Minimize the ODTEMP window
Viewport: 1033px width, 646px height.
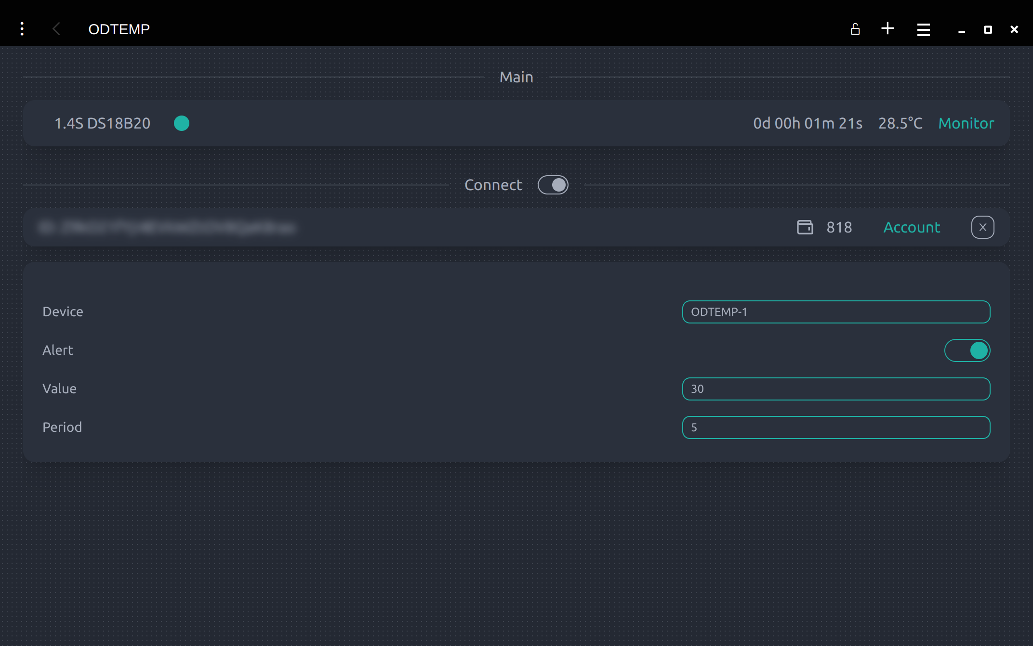(961, 32)
